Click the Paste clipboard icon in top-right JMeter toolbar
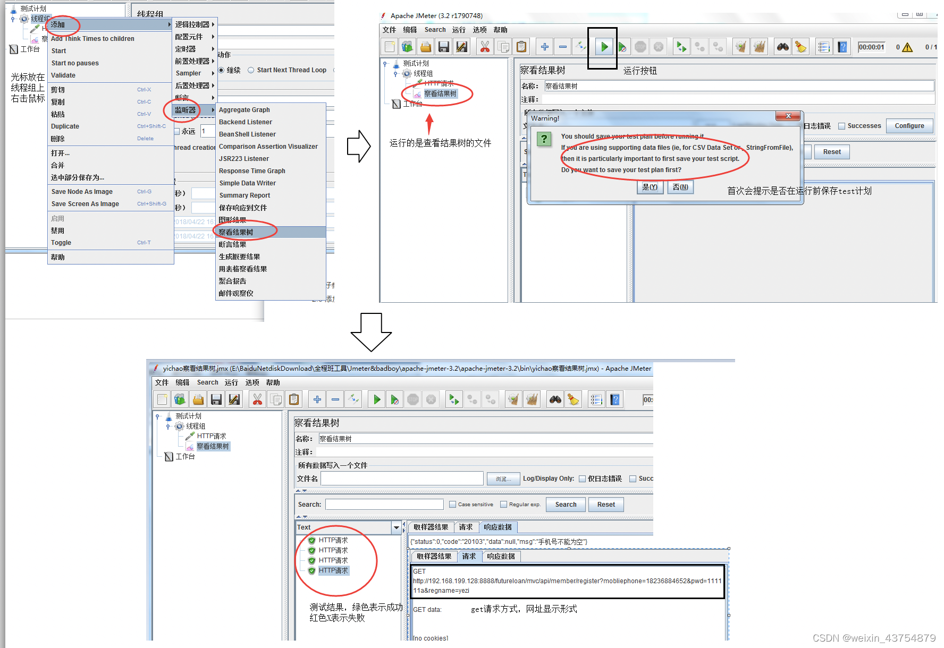 (x=521, y=47)
